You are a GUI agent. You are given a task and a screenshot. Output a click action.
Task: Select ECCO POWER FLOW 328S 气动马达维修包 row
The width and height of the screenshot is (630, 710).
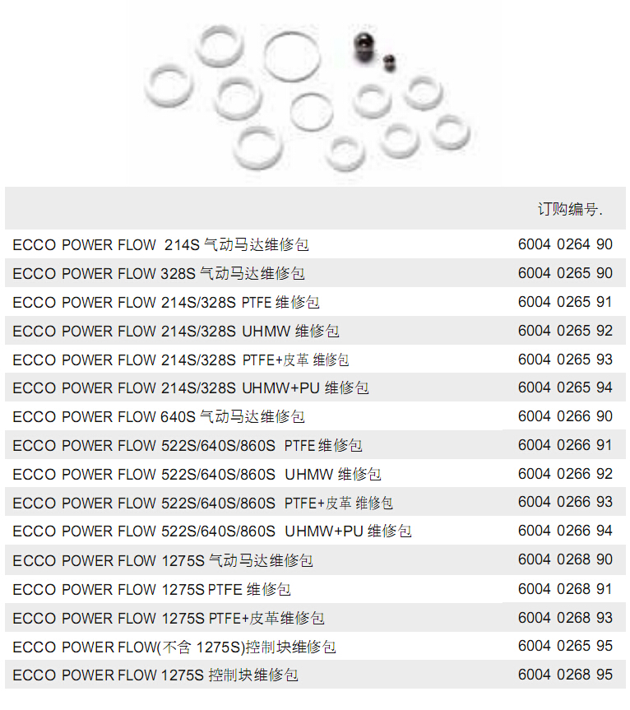point(315,273)
